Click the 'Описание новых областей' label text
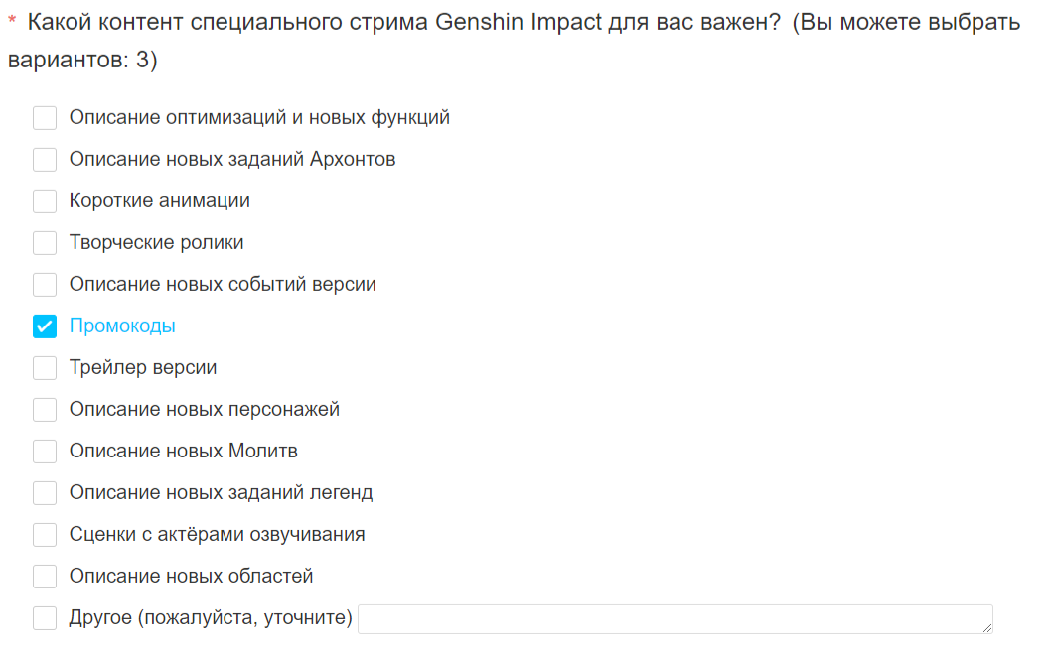This screenshot has width=1050, height=652. 192,576
